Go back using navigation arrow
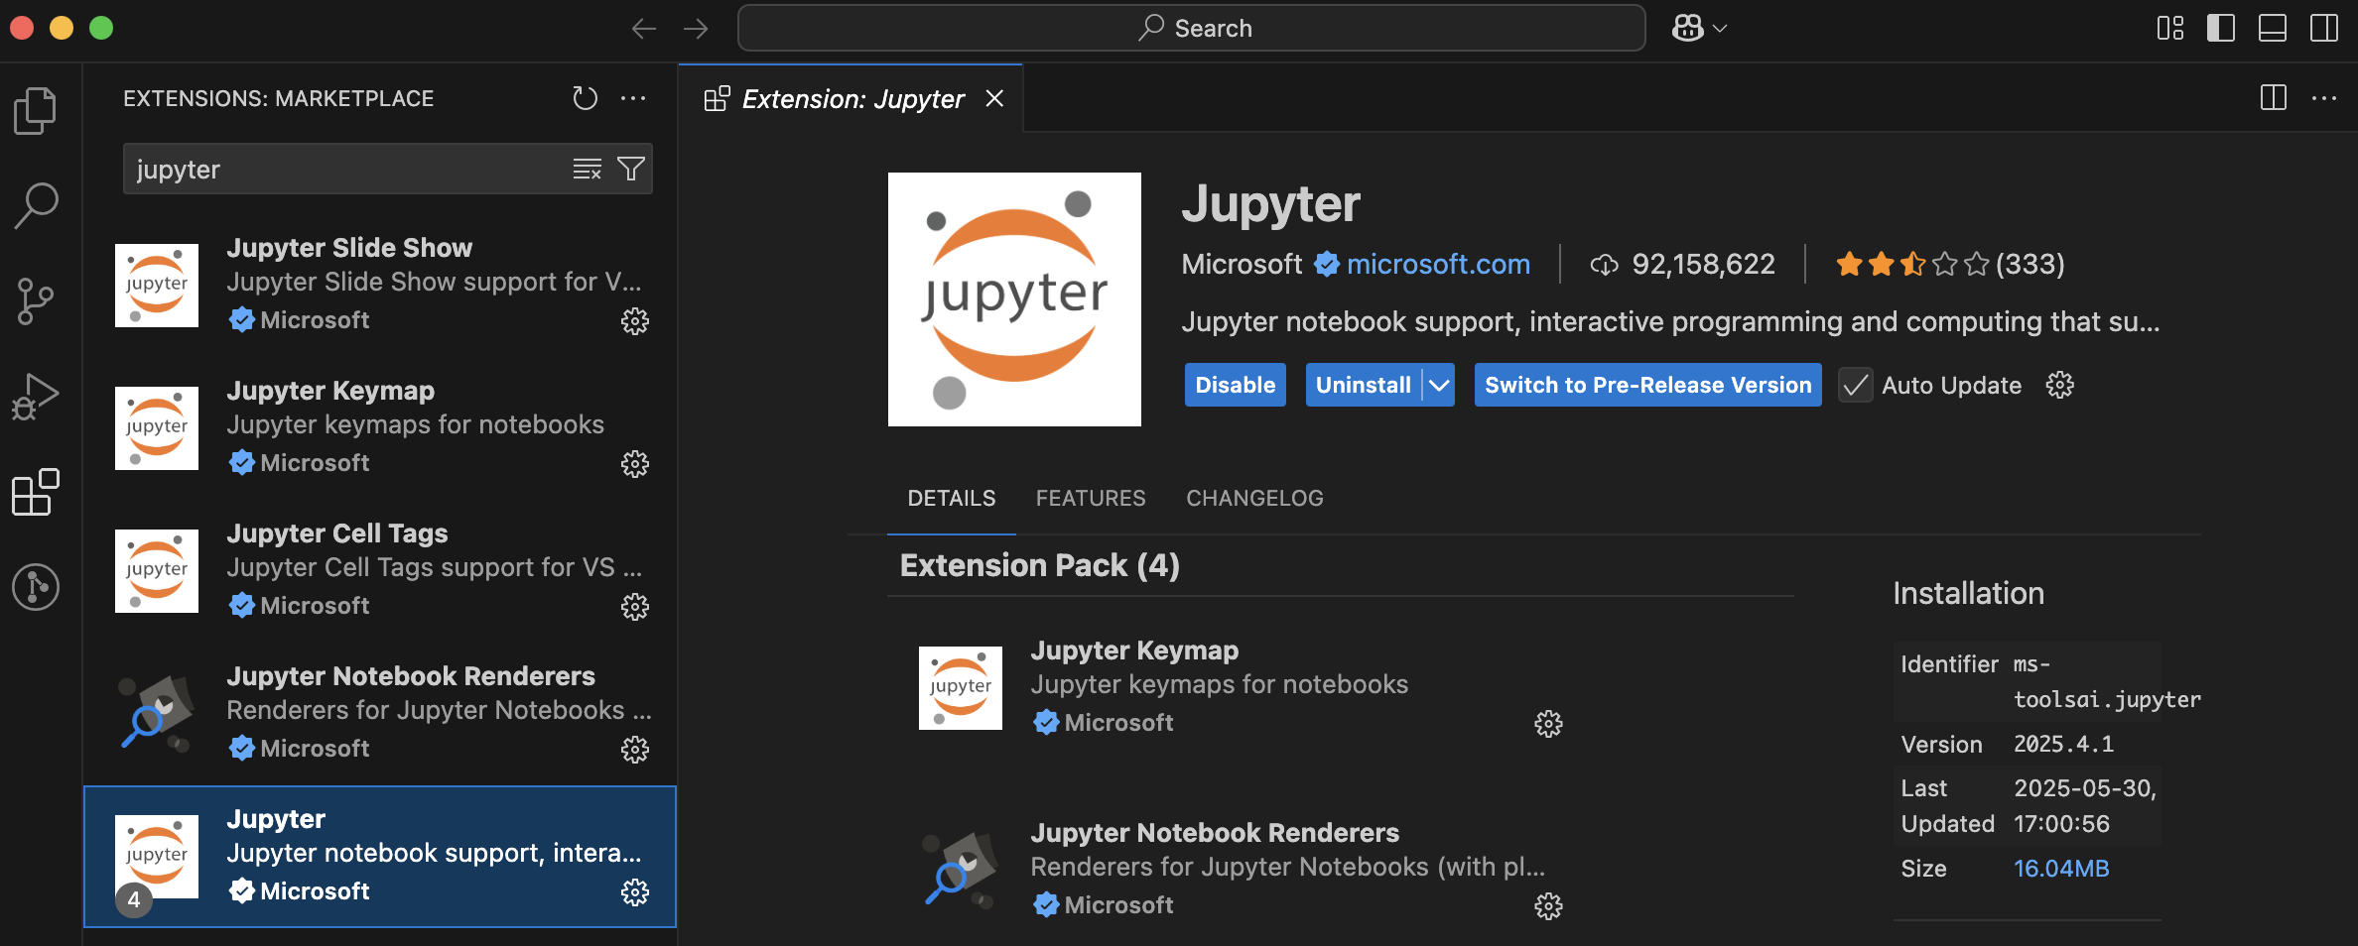 coord(644,29)
